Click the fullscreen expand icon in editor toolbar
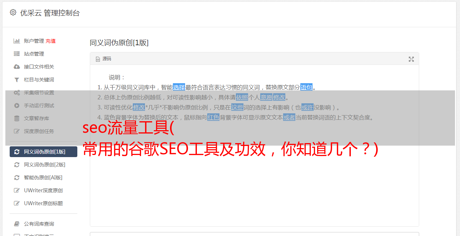This screenshot has height=236, width=460. tap(411, 59)
